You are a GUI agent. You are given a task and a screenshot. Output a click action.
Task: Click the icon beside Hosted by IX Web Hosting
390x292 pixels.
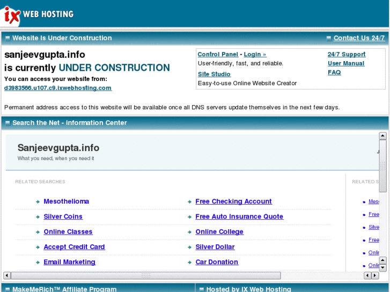(x=202, y=289)
